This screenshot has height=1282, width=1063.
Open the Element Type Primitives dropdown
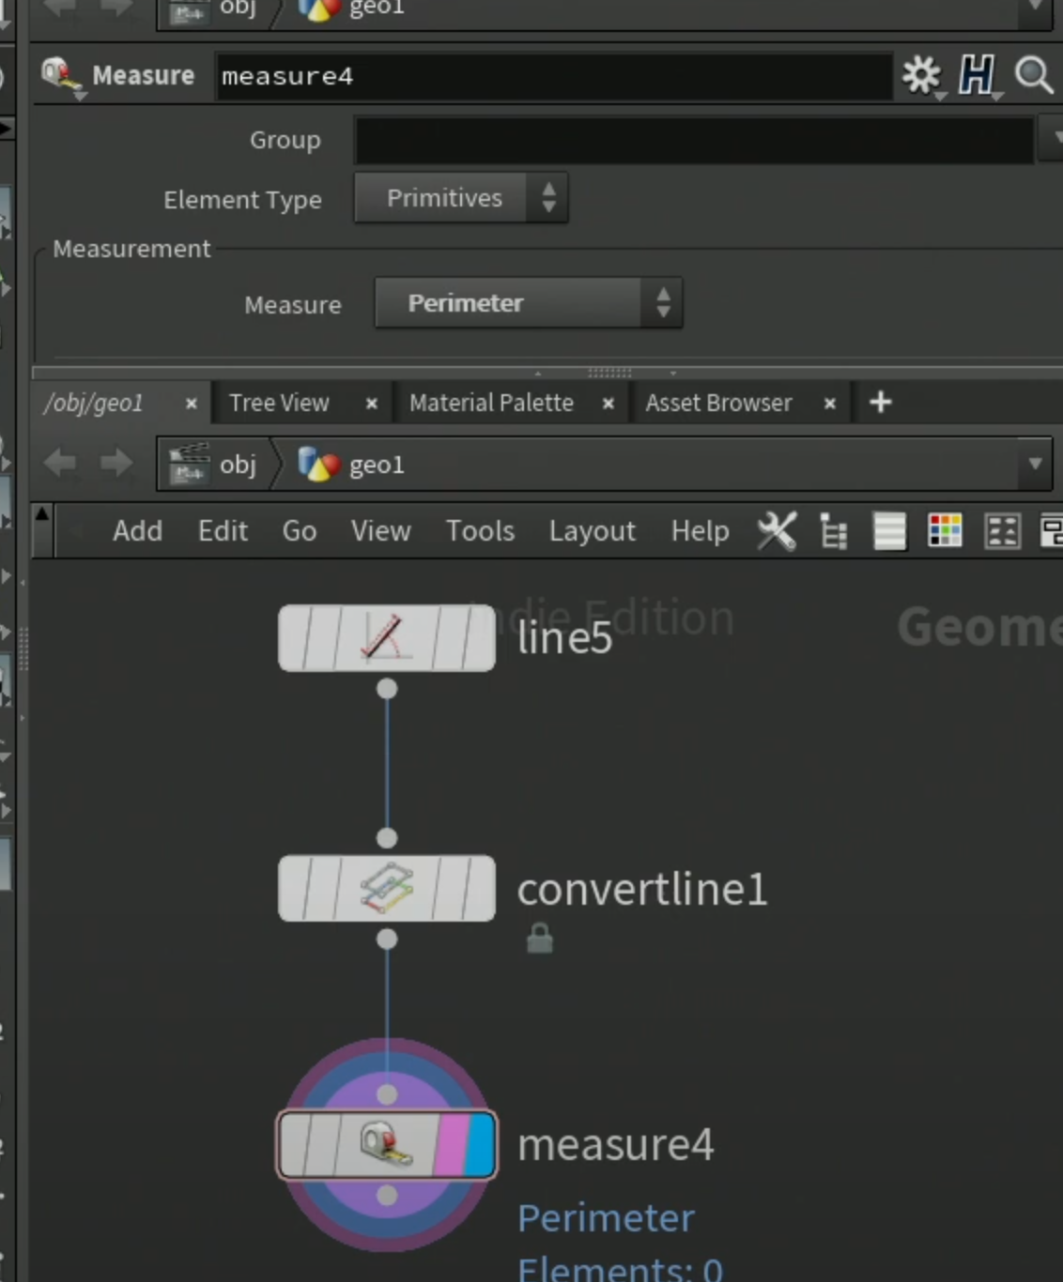tap(461, 198)
